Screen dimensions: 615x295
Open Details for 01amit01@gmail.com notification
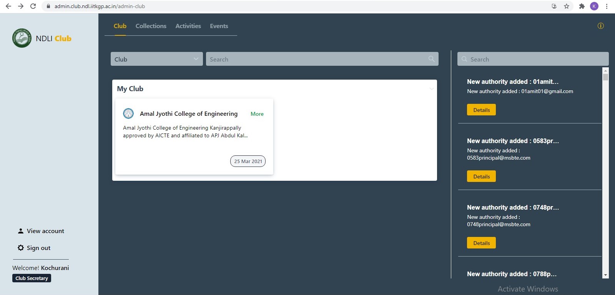click(481, 110)
